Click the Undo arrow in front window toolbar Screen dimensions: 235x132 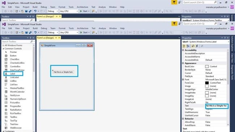35,33
